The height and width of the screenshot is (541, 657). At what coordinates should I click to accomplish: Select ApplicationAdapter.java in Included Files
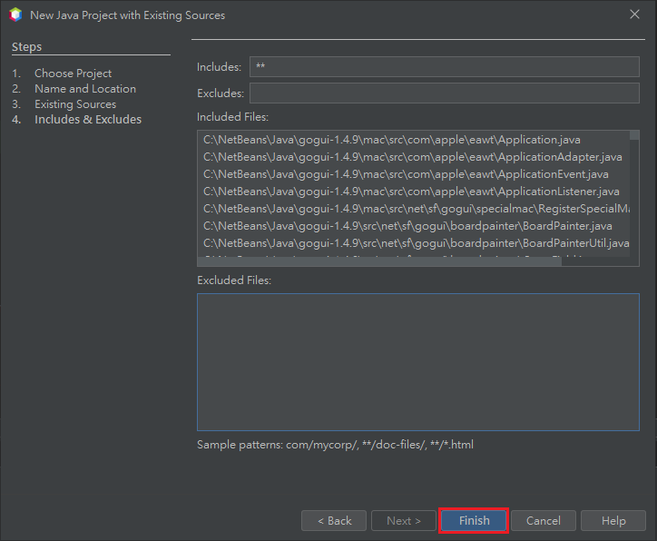point(414,157)
